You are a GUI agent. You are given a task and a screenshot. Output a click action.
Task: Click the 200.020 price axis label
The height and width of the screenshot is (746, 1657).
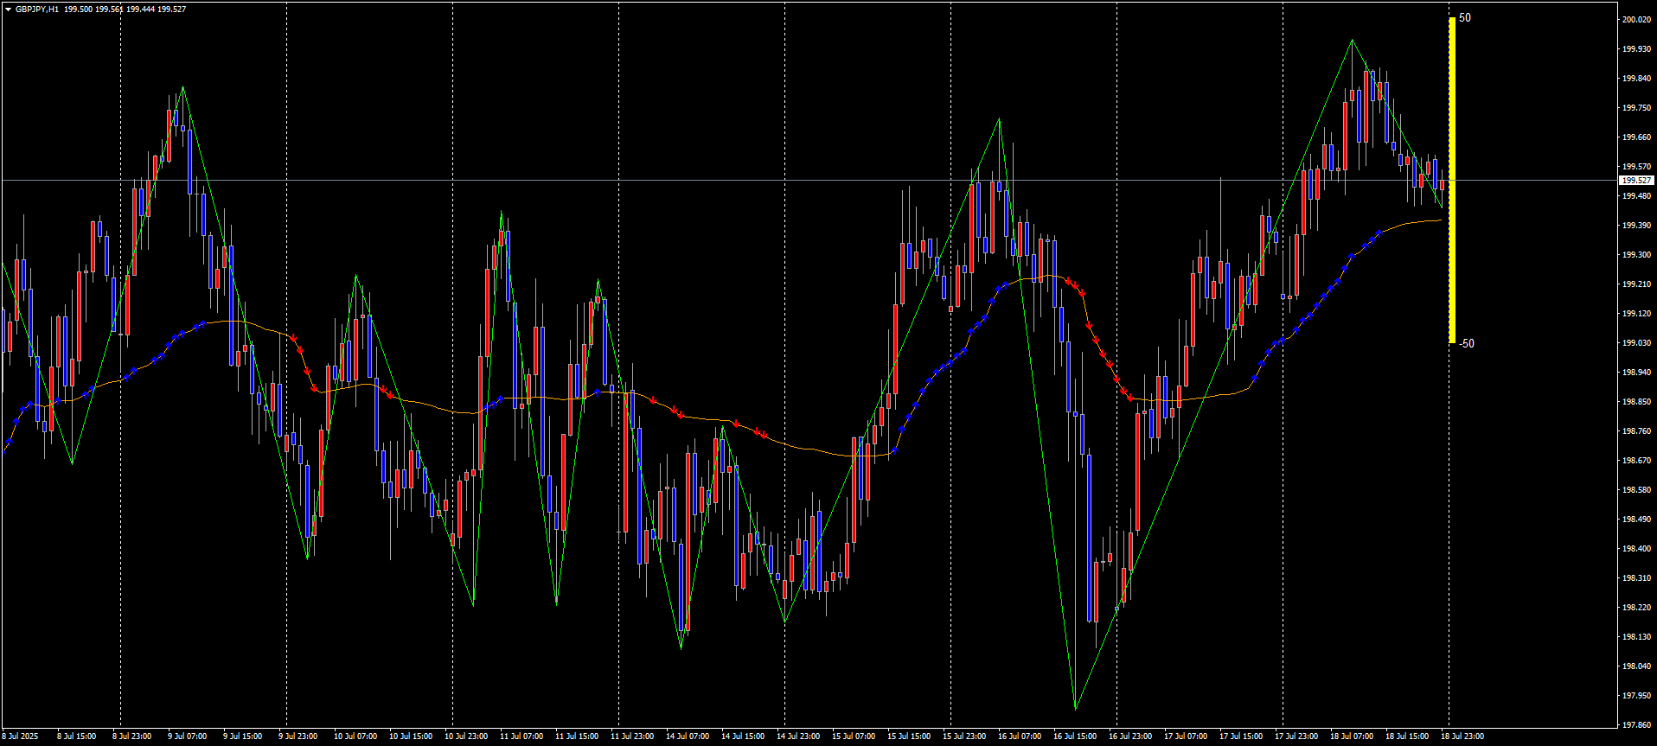tap(1635, 20)
